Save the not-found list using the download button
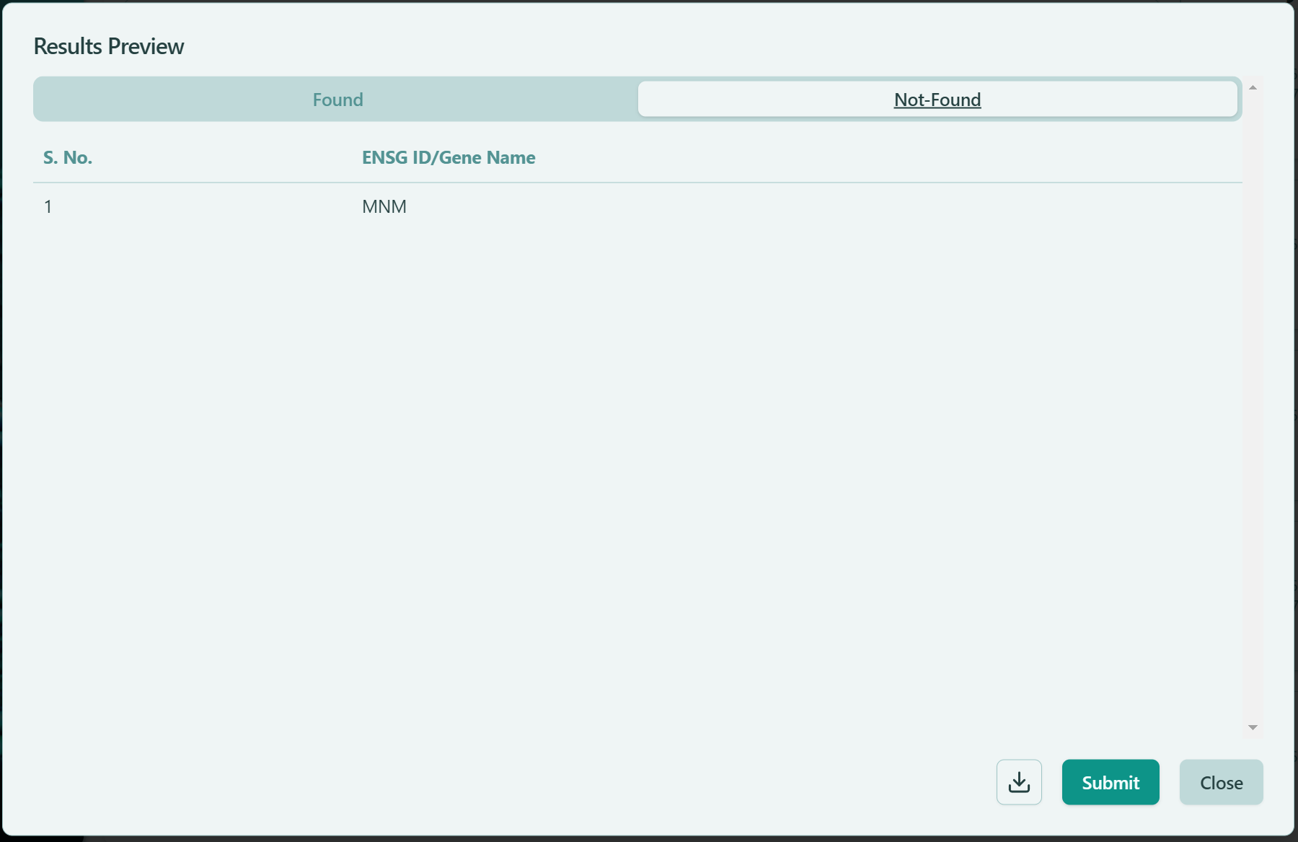Image resolution: width=1298 pixels, height=842 pixels. (x=1019, y=782)
